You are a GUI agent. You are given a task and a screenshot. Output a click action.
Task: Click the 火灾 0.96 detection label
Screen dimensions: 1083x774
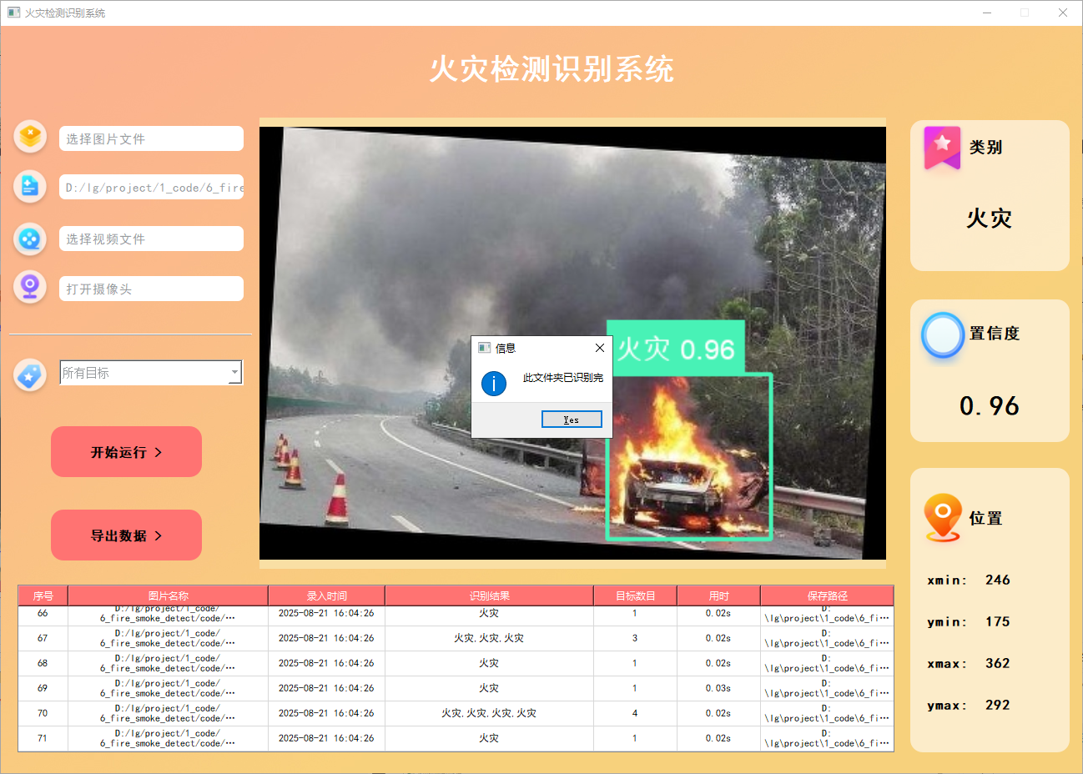[x=676, y=348]
